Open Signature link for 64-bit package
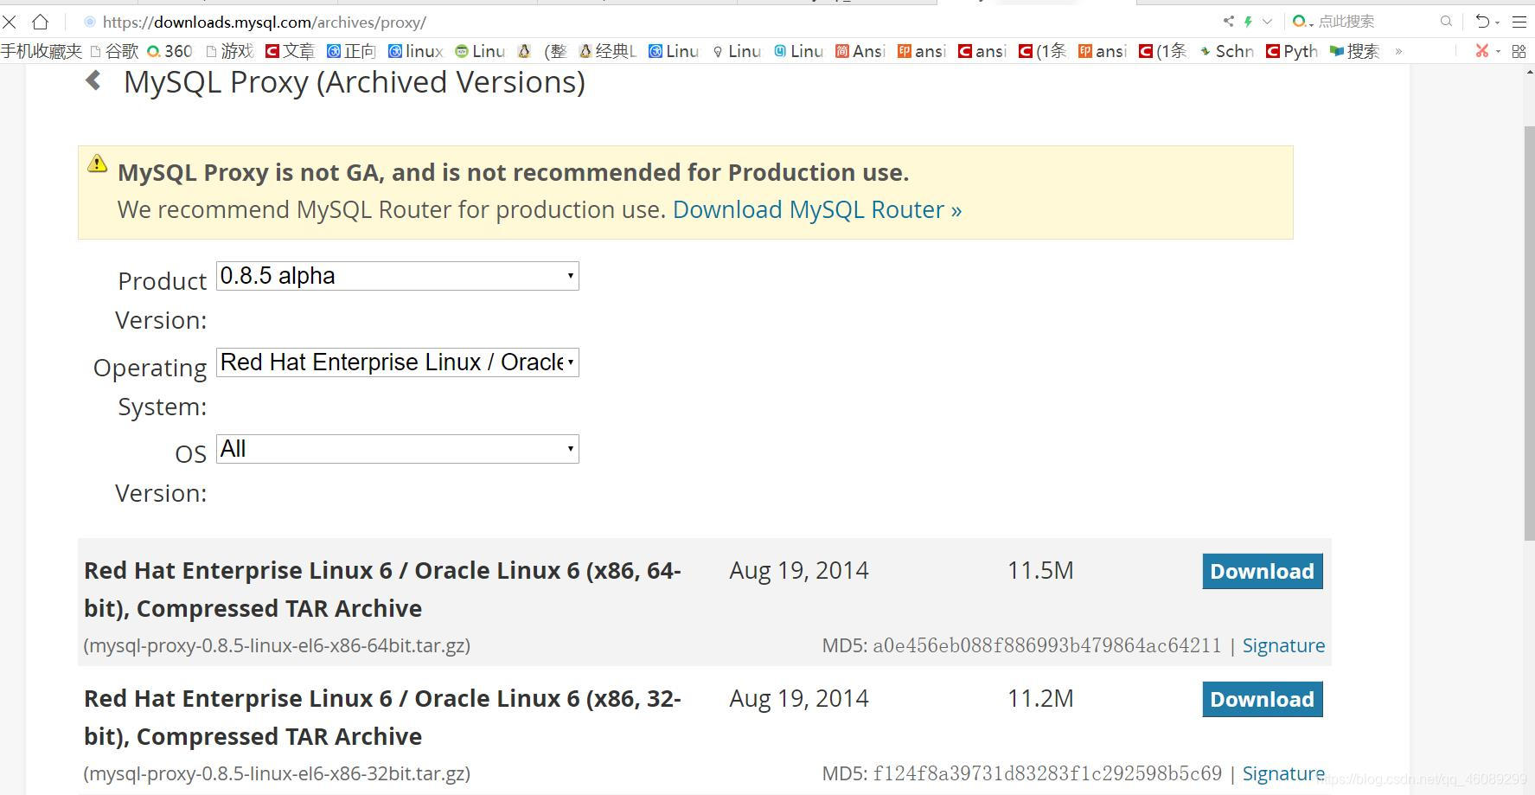 coord(1283,645)
